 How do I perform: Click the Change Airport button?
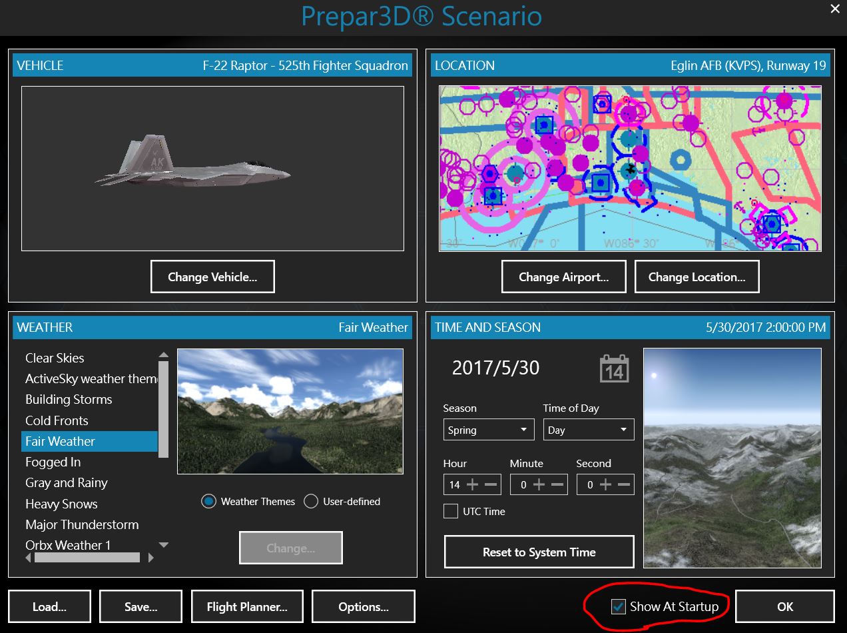click(x=563, y=277)
